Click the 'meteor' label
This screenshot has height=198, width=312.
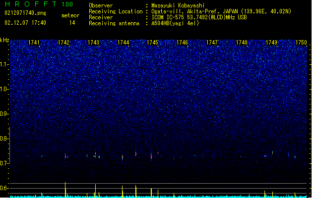point(70,15)
